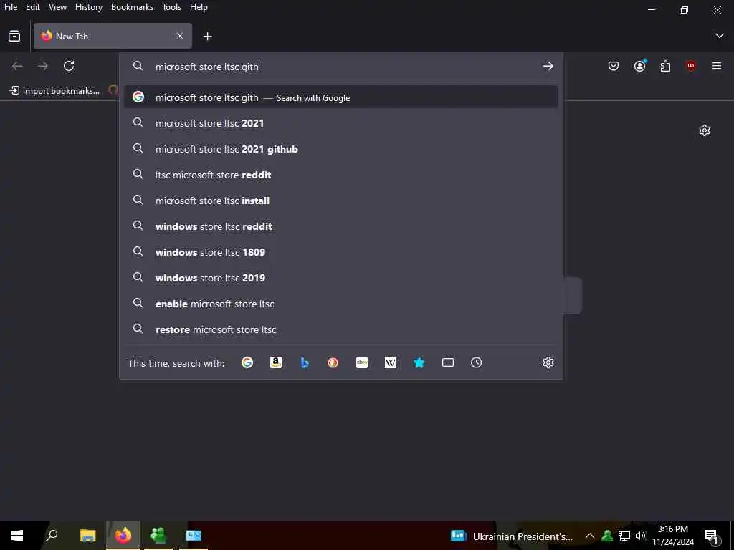Screen dimensions: 734x550
Task: Open the Bookmarks menu
Action: [132, 7]
